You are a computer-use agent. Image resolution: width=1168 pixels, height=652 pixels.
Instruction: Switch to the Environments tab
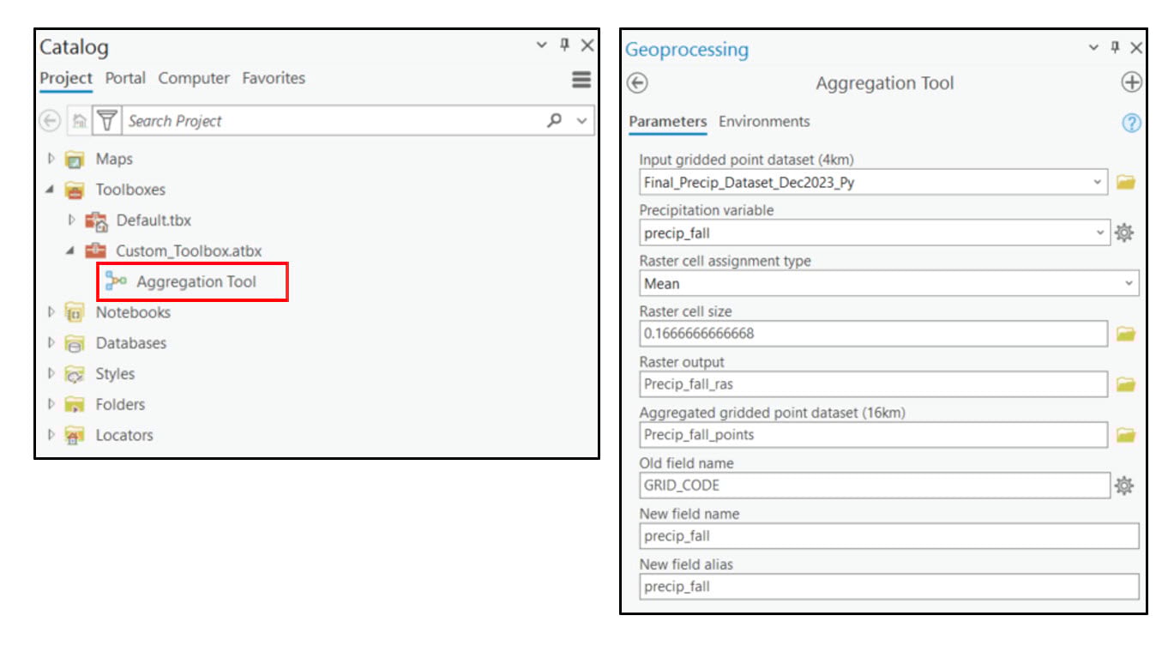pyautogui.click(x=764, y=122)
